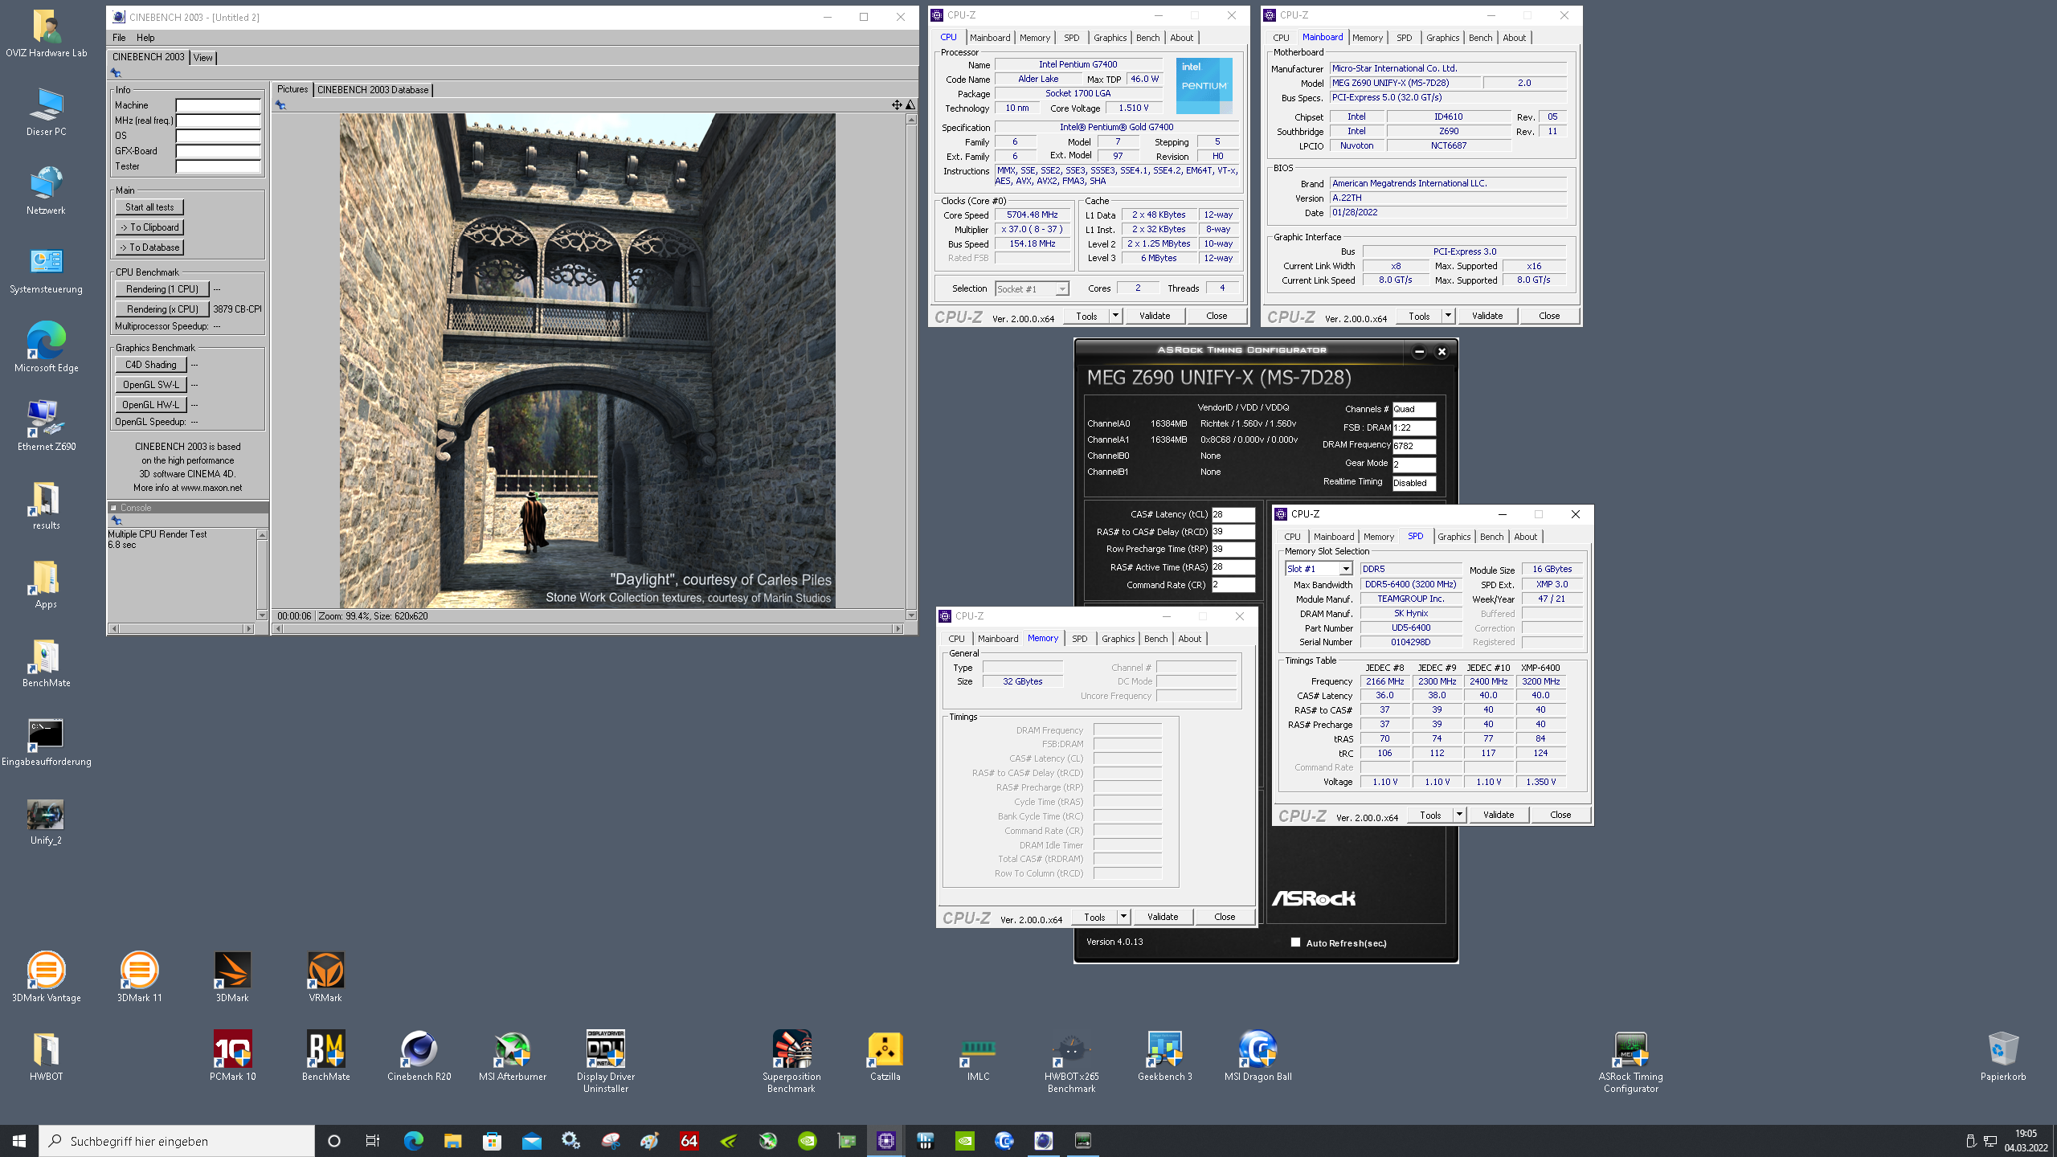Image resolution: width=2057 pixels, height=1157 pixels.
Task: Open Ethernet Z690 shortcut
Action: [x=46, y=427]
